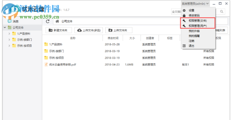Sort by the 创建者 column header
Image resolution: width=231 pixels, height=120 pixels.
pos(150,38)
